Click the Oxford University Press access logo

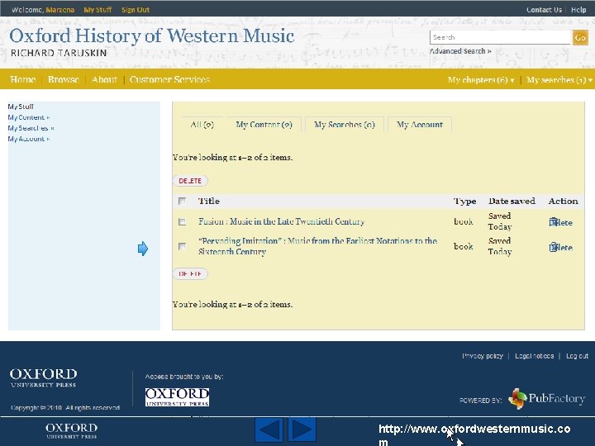(177, 396)
